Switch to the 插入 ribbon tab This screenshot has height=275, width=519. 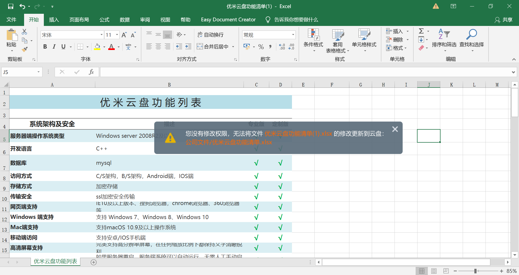tap(54, 20)
